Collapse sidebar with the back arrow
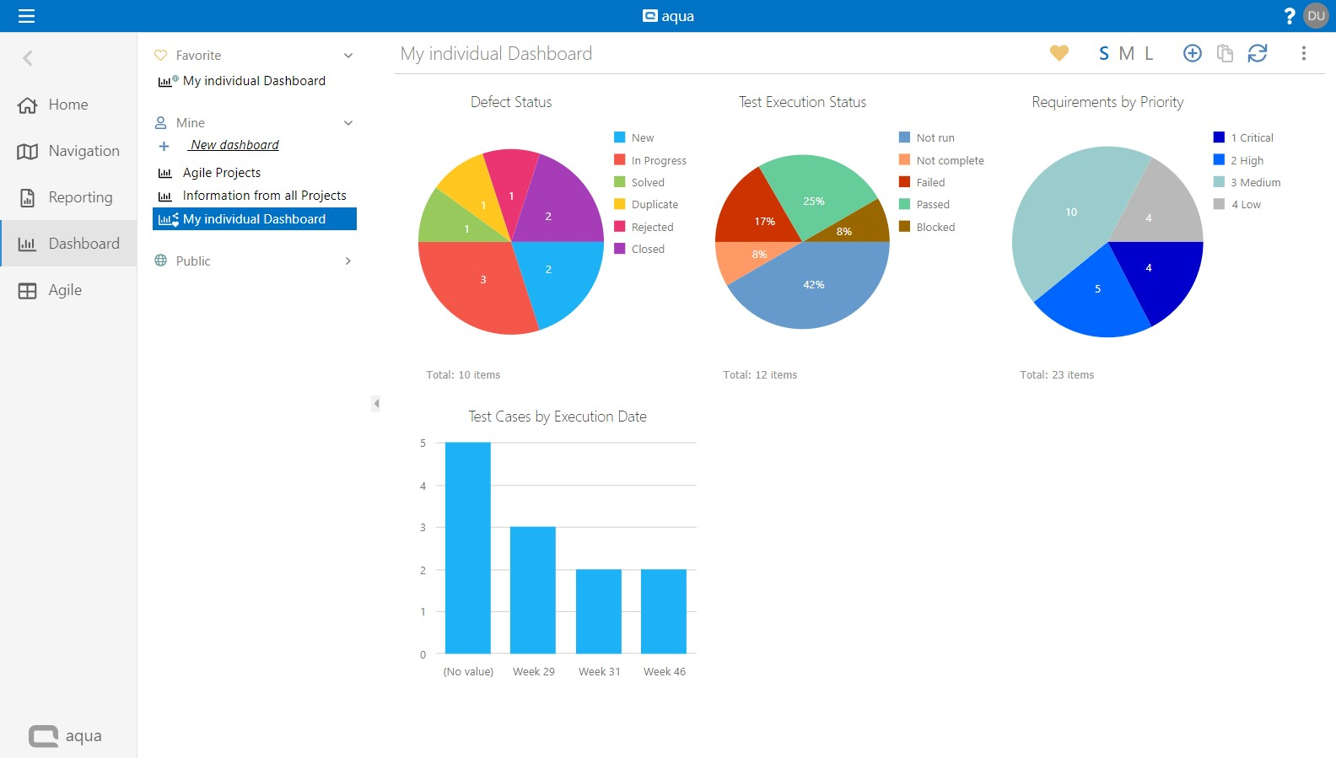The height and width of the screenshot is (758, 1336). point(28,58)
